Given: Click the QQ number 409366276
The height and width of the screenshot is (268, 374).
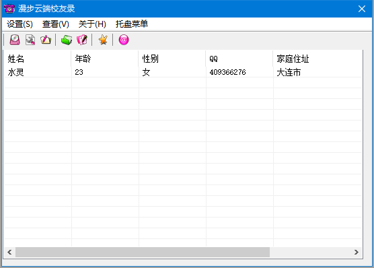Looking at the screenshot, I should click(x=227, y=72).
